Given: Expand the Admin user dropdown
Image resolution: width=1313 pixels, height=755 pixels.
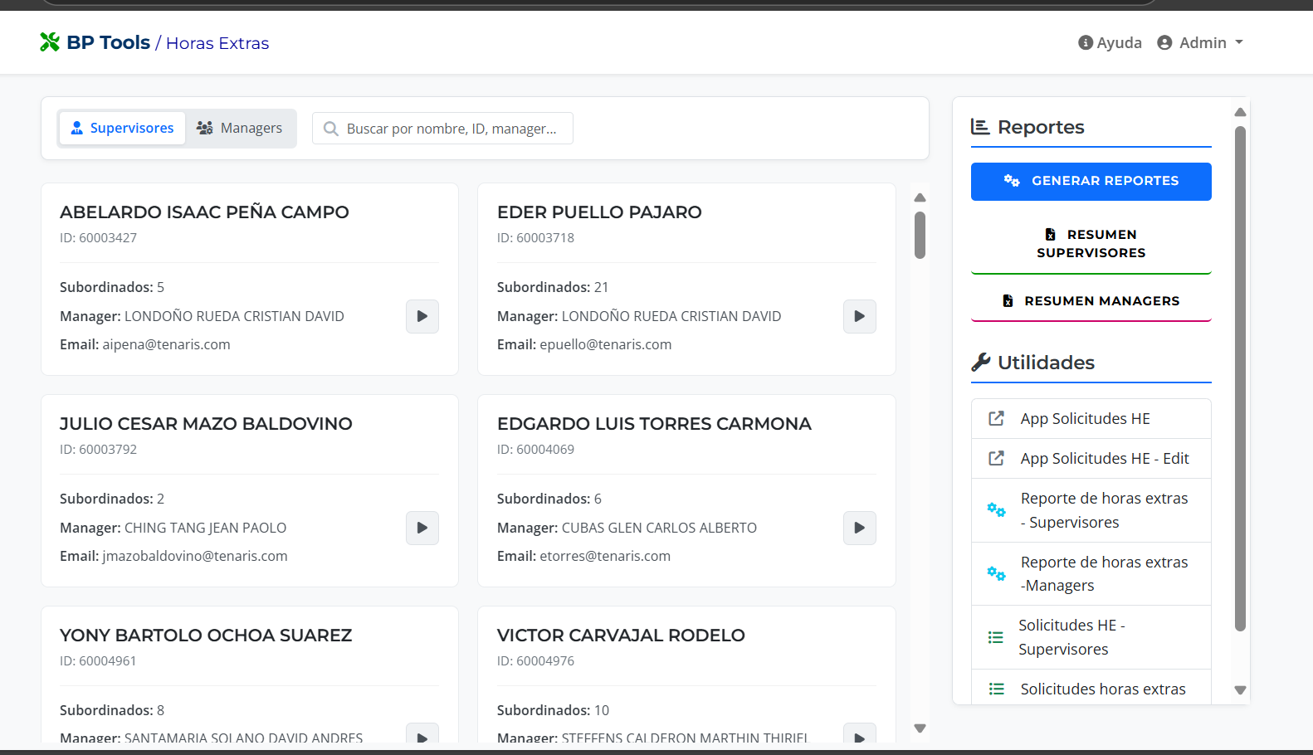Looking at the screenshot, I should click(x=1202, y=42).
